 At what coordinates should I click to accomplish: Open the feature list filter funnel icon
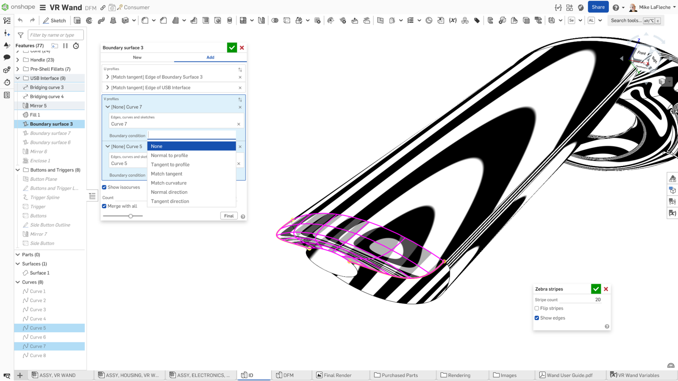pos(20,35)
